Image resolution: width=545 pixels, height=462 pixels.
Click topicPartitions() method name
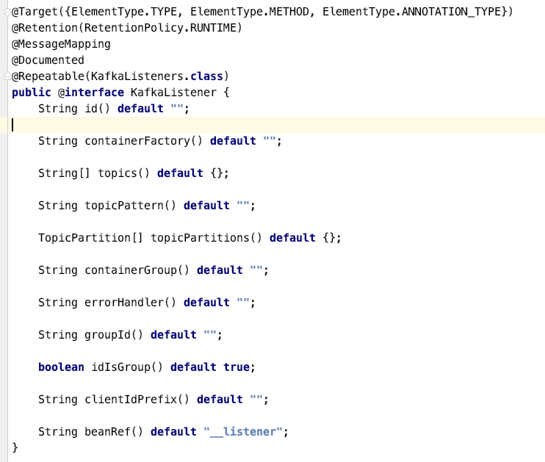click(206, 238)
